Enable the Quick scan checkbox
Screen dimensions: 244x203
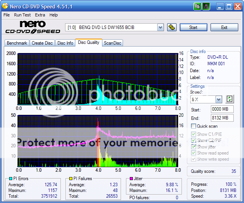pos(194,126)
